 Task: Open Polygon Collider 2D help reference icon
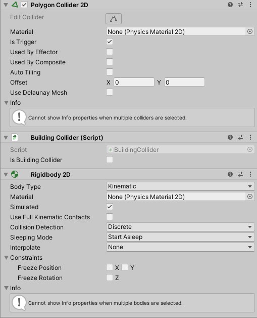click(x=230, y=5)
